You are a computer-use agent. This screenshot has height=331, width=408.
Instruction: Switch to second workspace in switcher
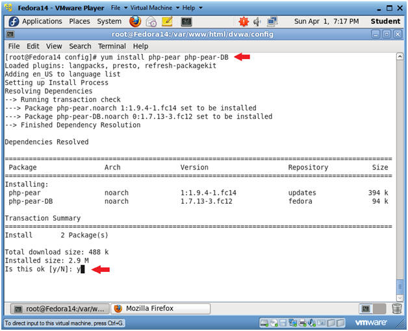pos(379,309)
